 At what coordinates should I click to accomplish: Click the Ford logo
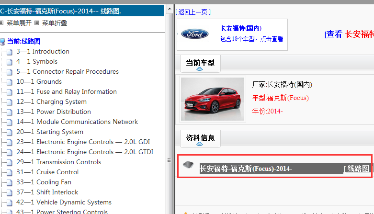tap(194, 34)
